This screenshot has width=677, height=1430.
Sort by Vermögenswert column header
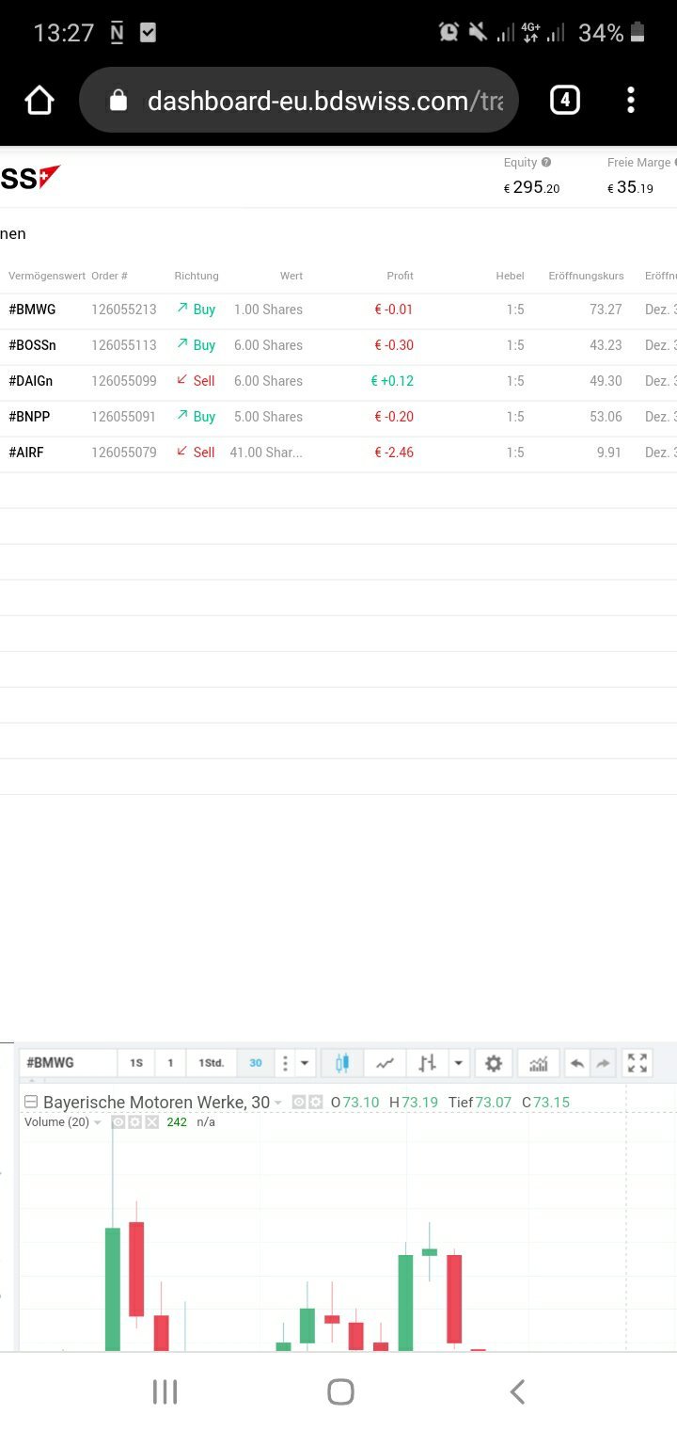[47, 276]
